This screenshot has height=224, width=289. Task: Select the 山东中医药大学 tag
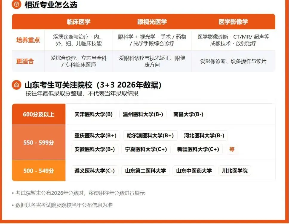pos(194,171)
